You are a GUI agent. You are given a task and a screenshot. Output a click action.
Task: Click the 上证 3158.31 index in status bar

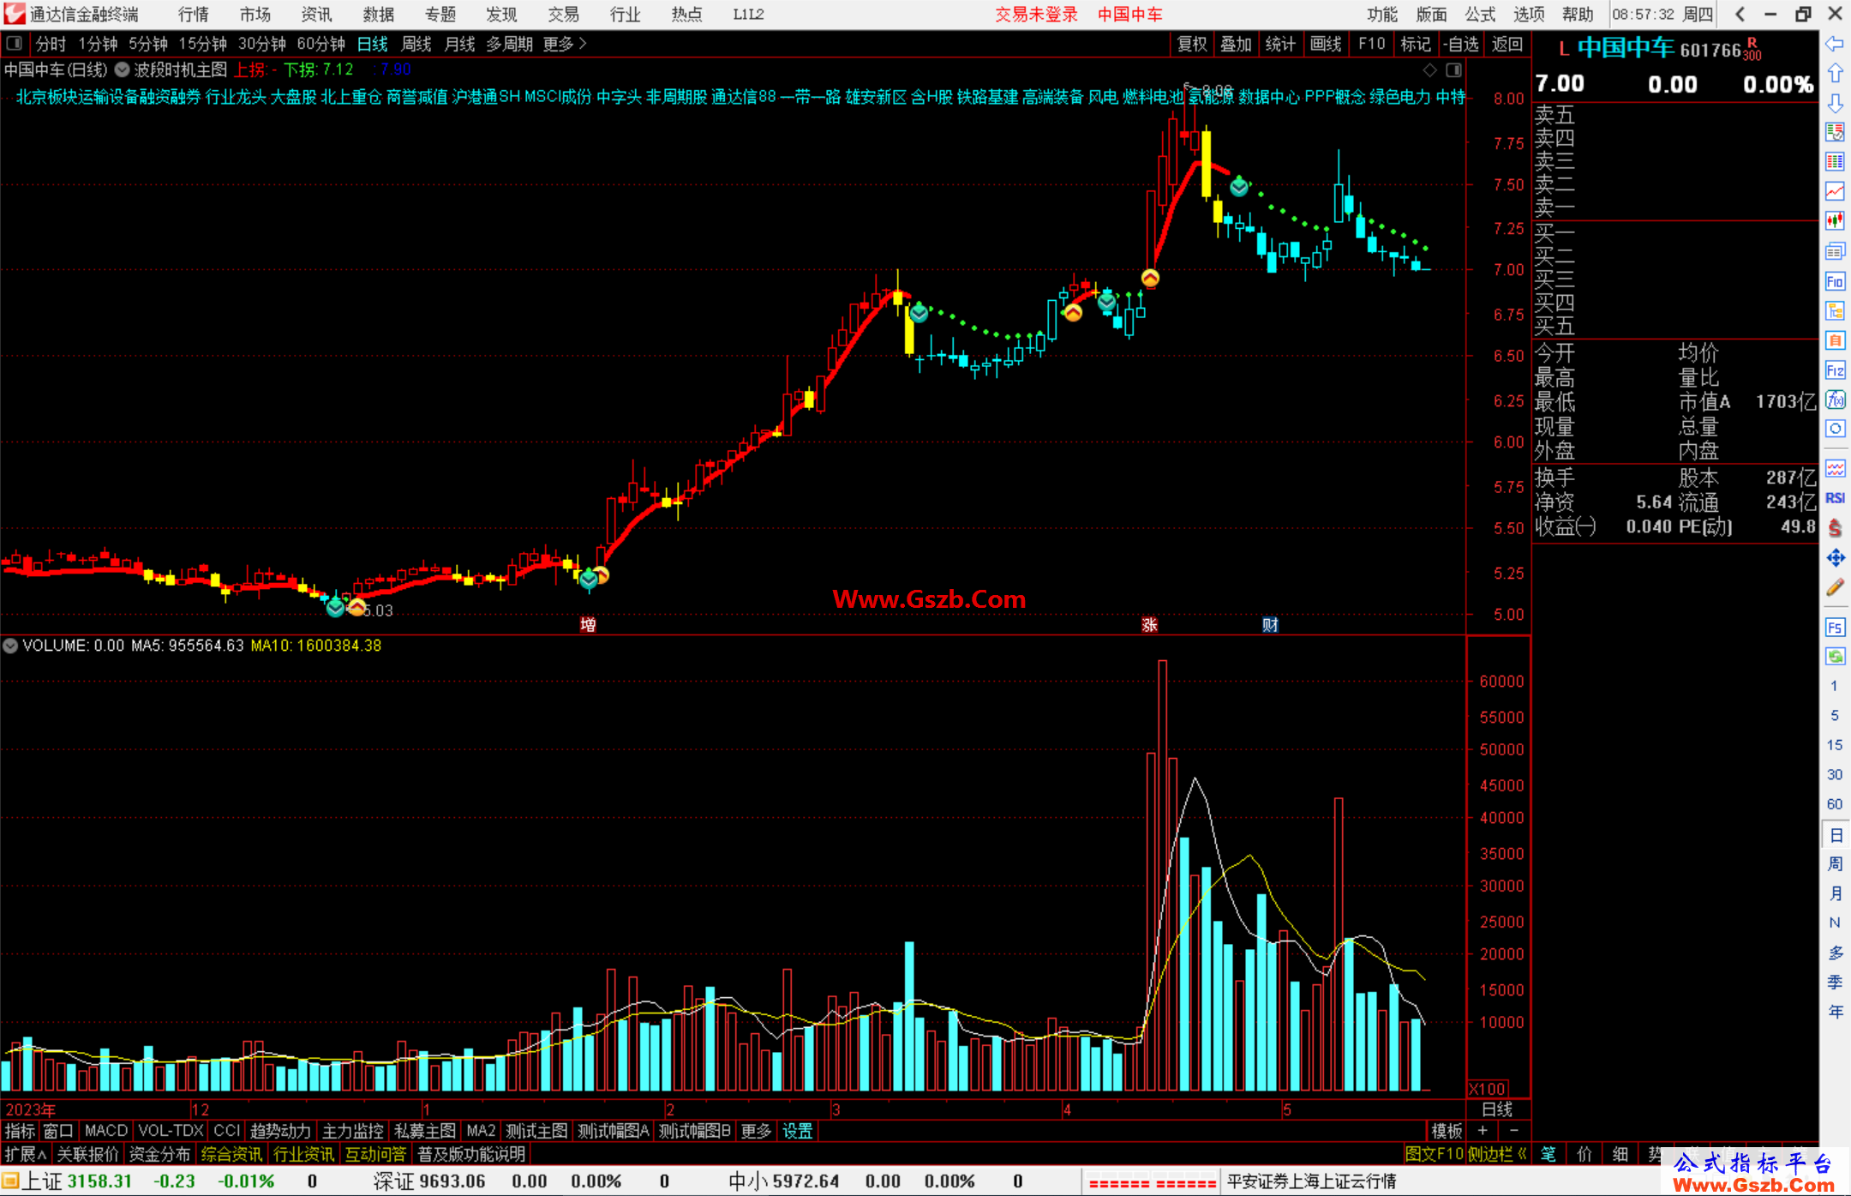[77, 1181]
